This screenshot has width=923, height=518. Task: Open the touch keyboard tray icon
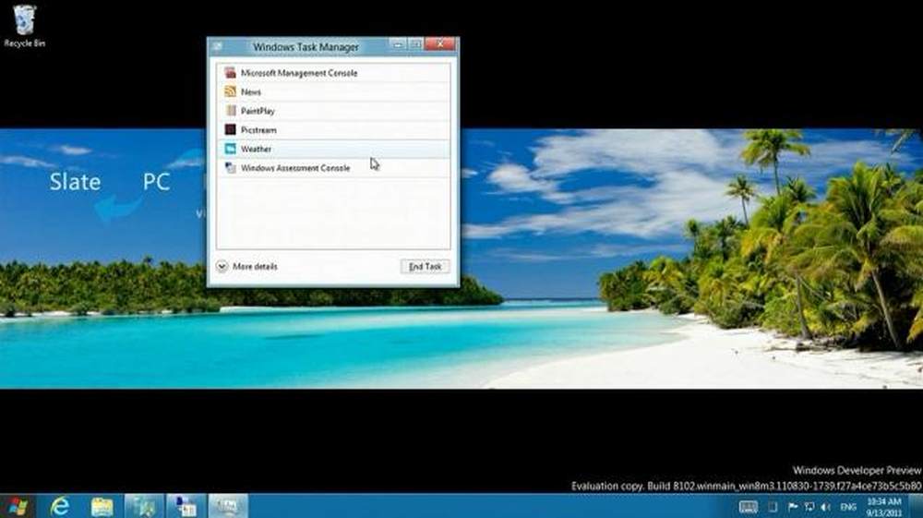(x=749, y=507)
